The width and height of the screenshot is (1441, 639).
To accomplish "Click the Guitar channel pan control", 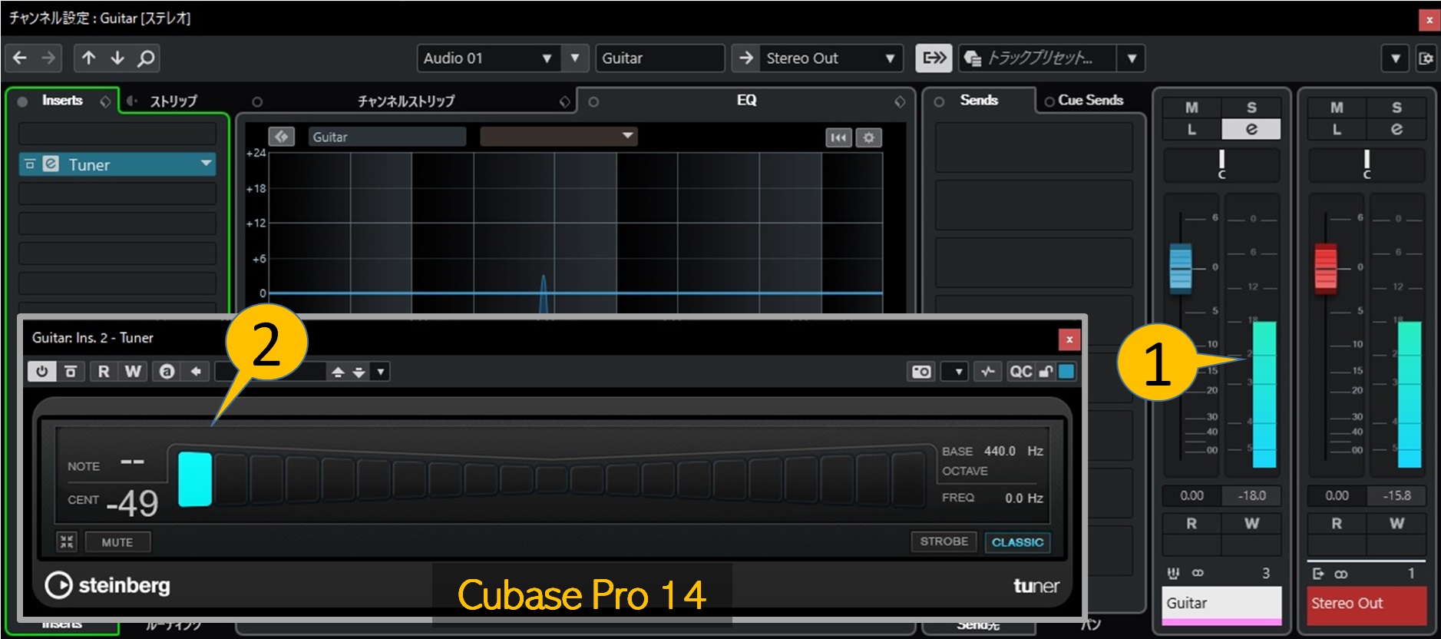I will (x=1221, y=164).
